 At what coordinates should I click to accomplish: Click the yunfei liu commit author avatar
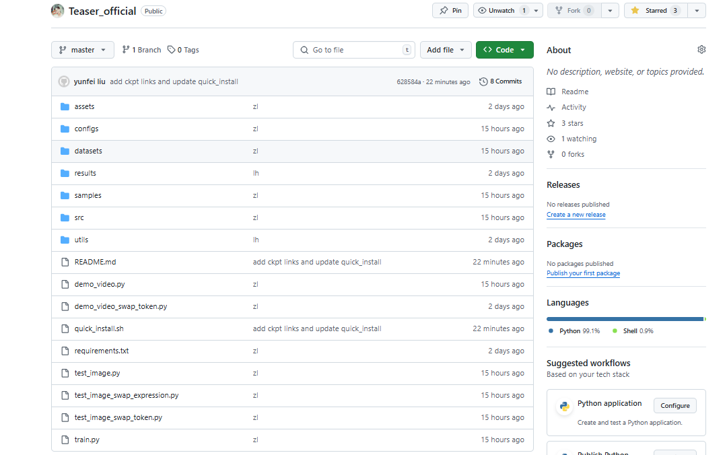[64, 81]
